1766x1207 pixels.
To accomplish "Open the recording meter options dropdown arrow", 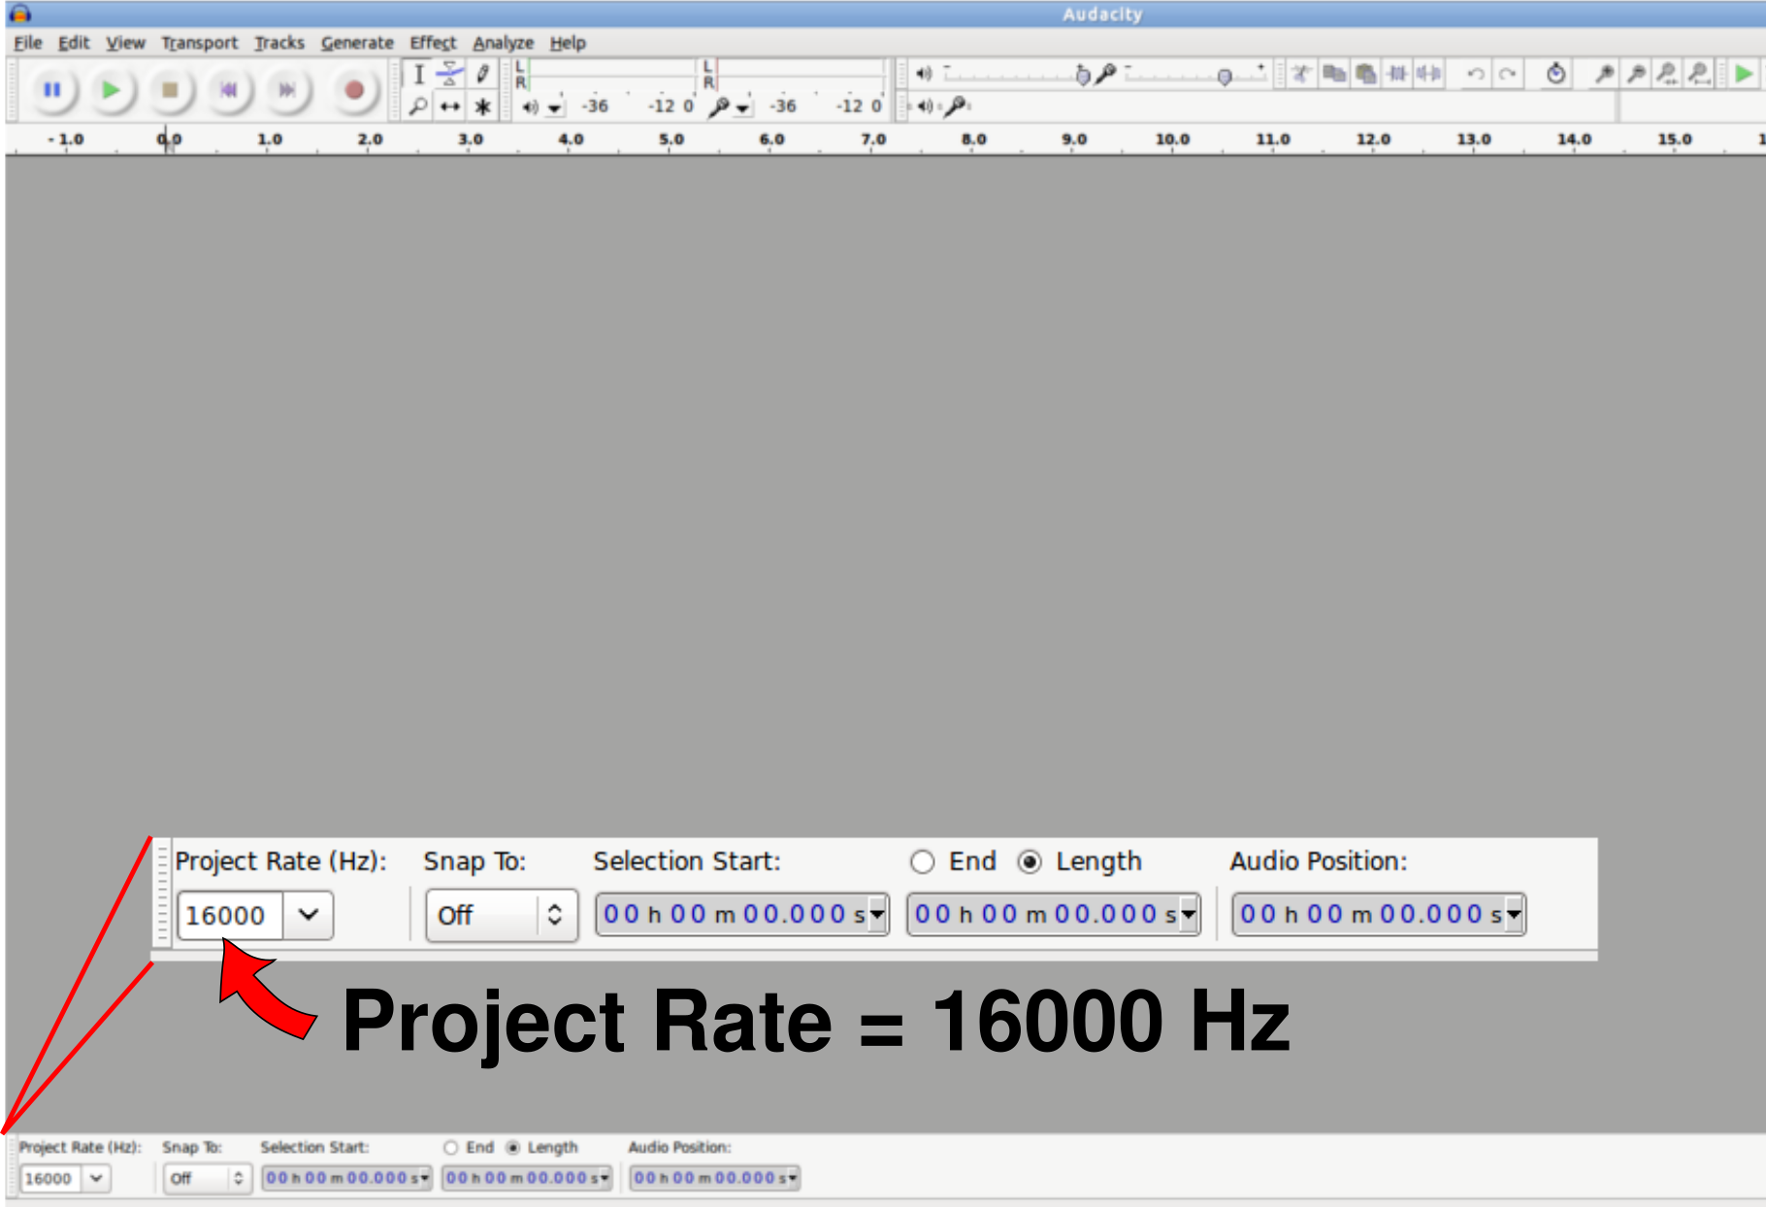I will click(x=742, y=109).
